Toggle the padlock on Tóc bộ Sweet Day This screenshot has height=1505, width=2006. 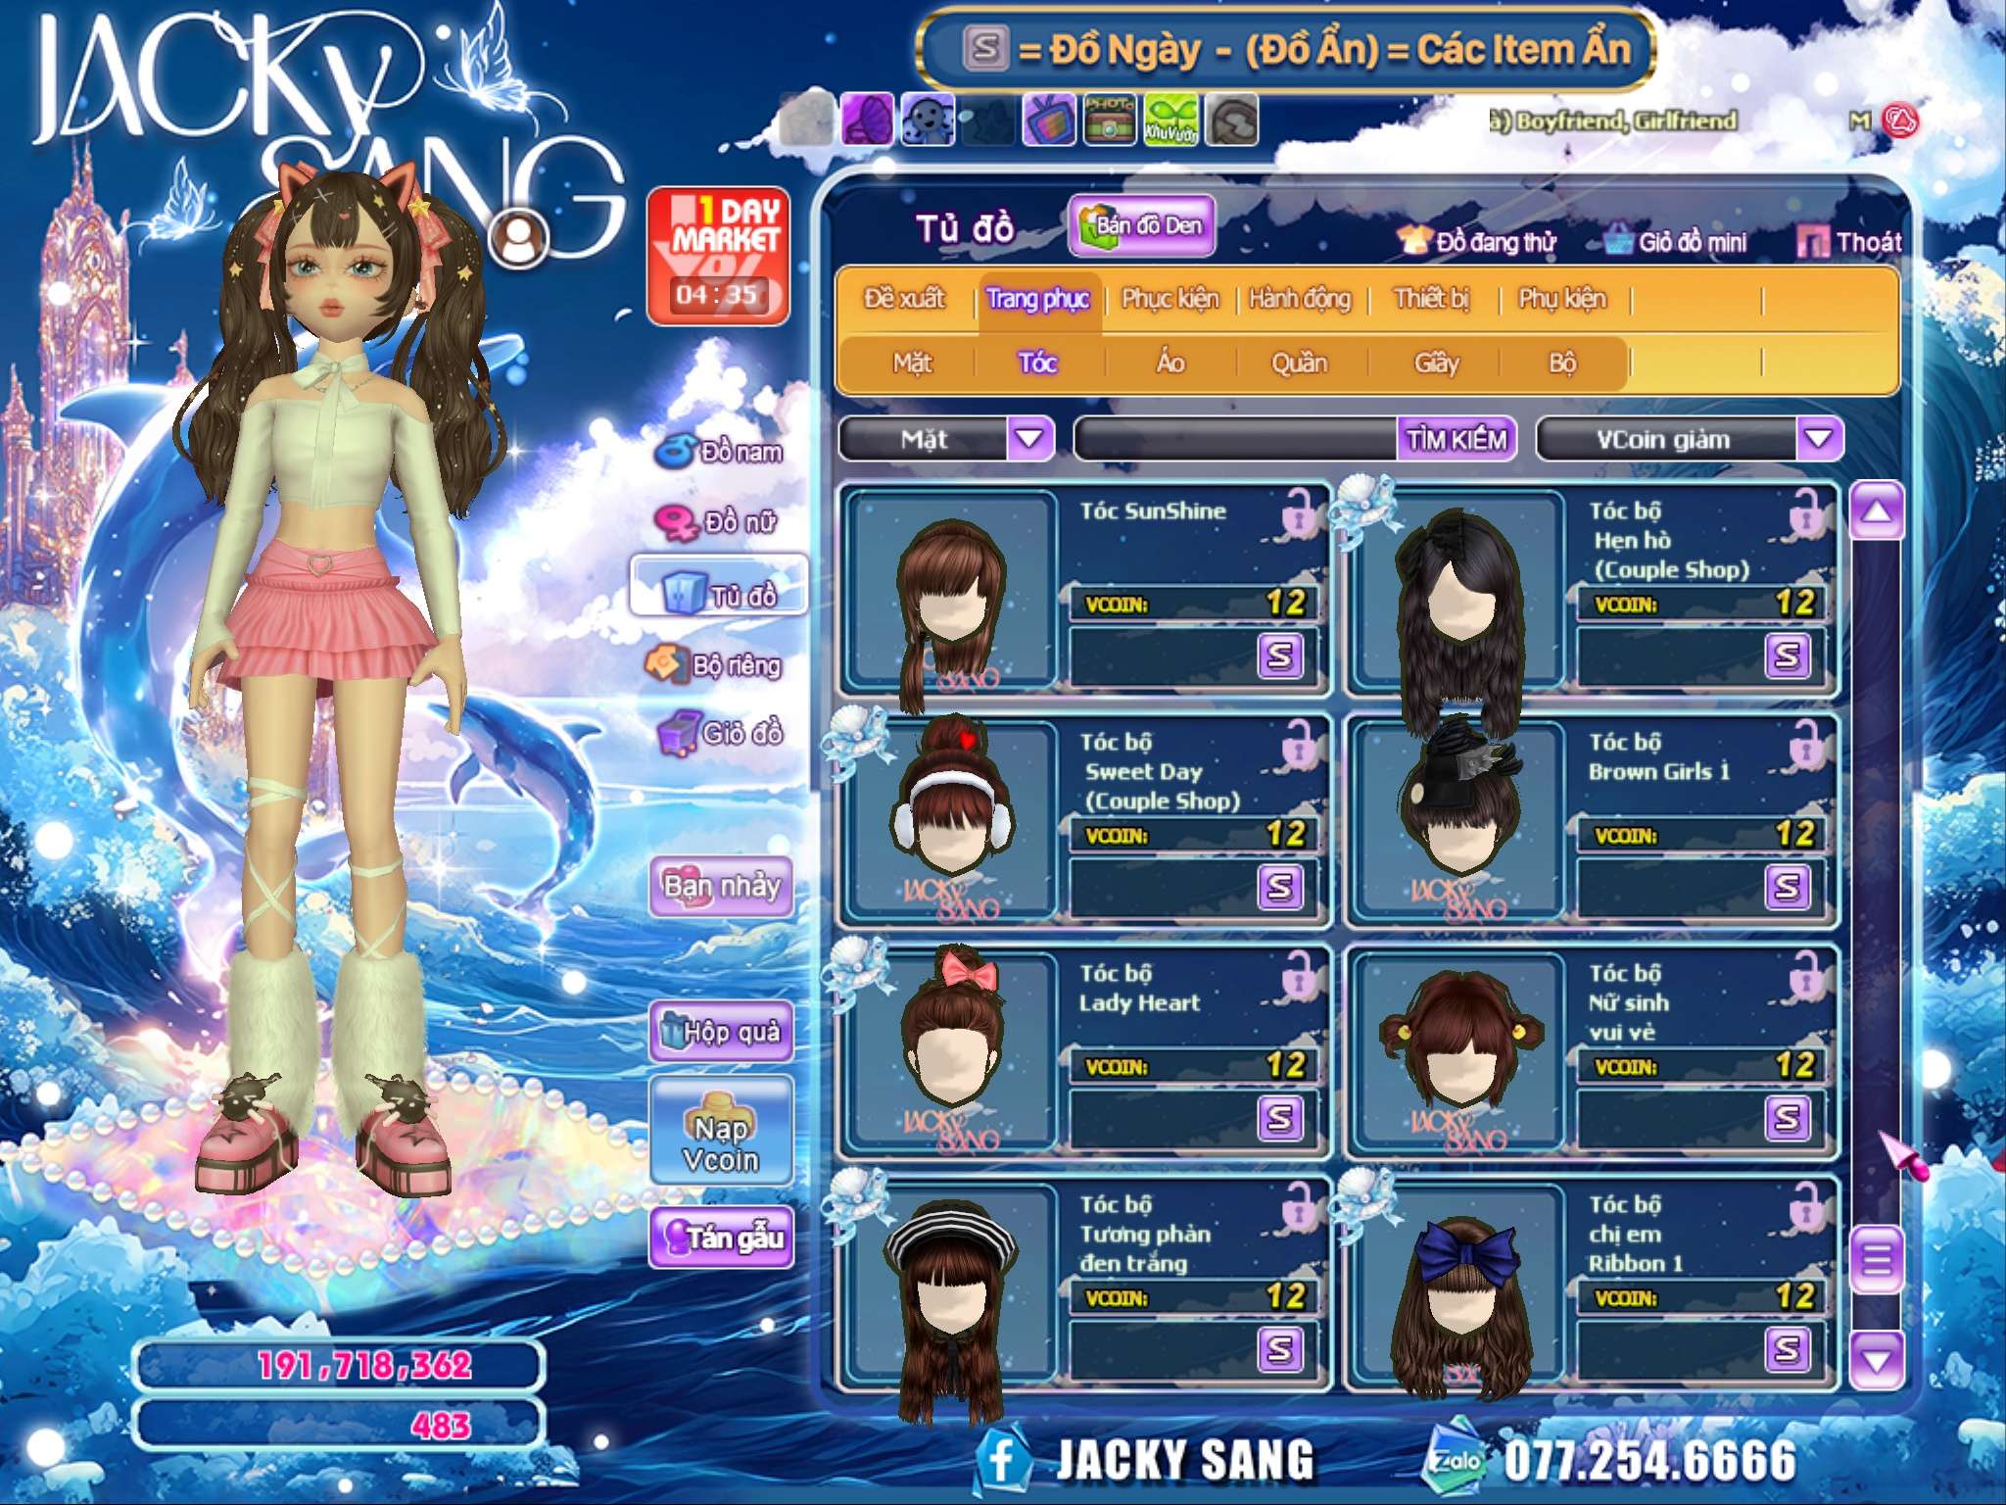(x=1300, y=745)
